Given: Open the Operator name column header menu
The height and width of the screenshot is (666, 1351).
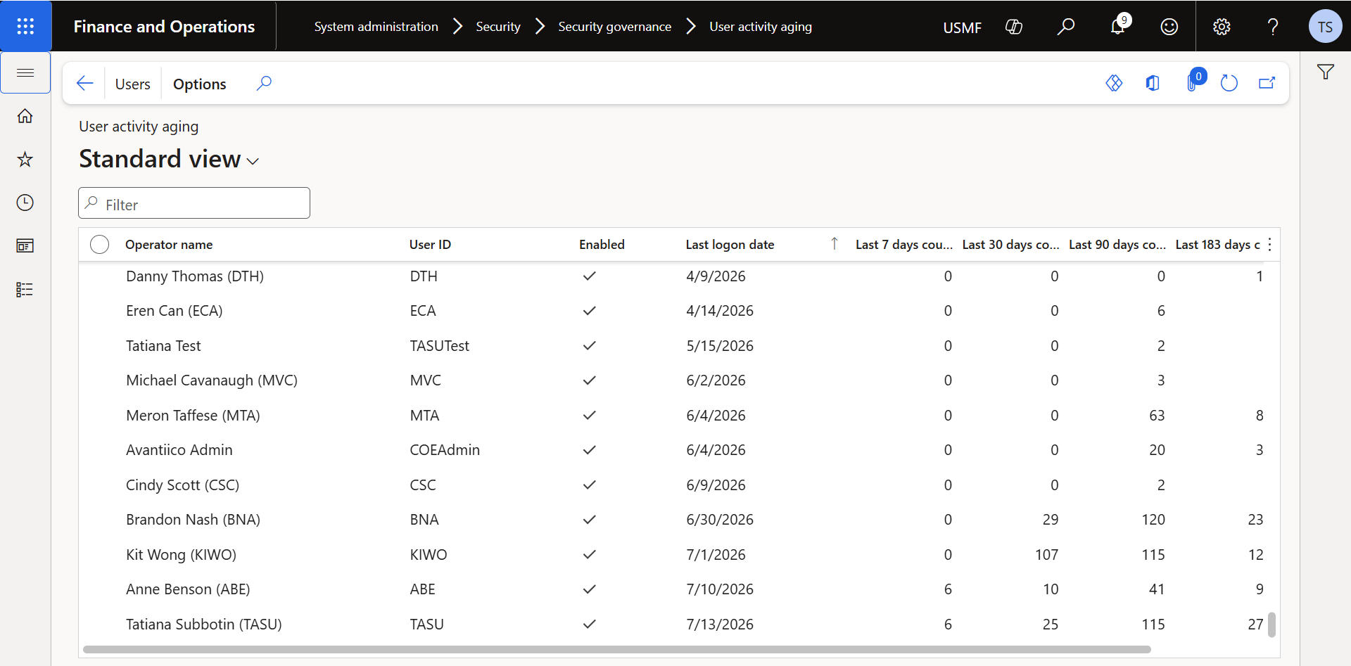Looking at the screenshot, I should pos(169,245).
